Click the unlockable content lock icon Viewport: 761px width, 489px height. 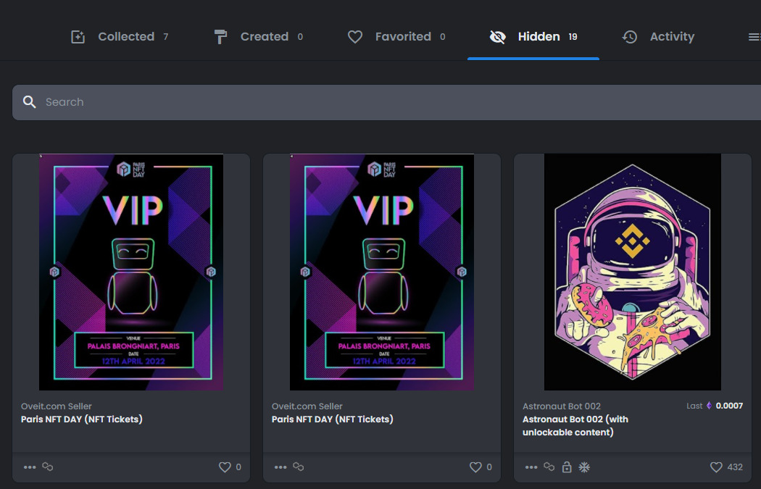point(567,467)
